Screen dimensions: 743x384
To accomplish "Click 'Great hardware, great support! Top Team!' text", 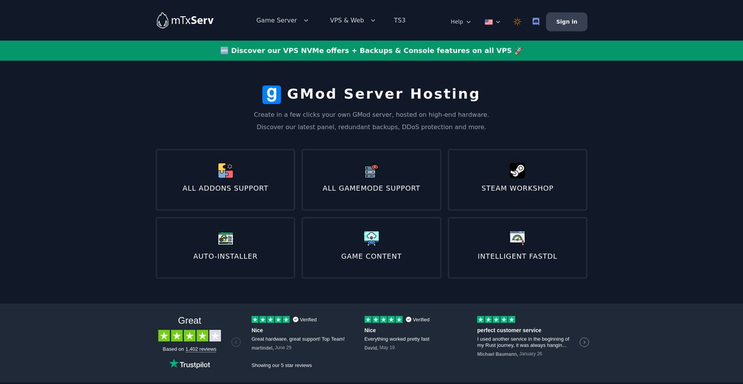I will [298, 339].
